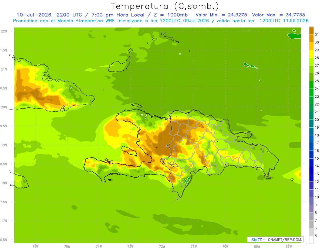This screenshot has height=250, width=324.
Task: Click the "20N" latitude axis label
Action: pyautogui.click(x=4, y=107)
